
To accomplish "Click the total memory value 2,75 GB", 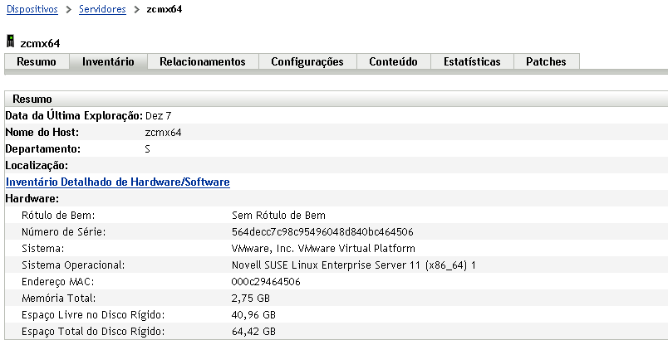I will point(251,298).
